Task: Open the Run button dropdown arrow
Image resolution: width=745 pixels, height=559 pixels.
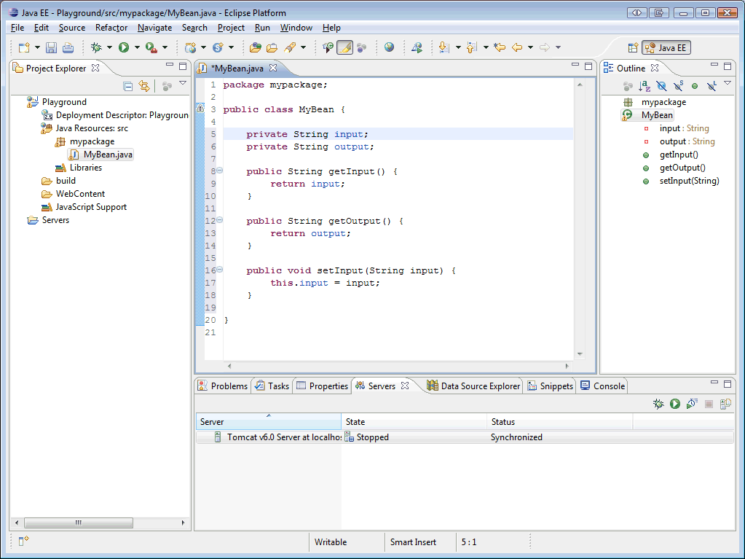Action: coord(137,47)
